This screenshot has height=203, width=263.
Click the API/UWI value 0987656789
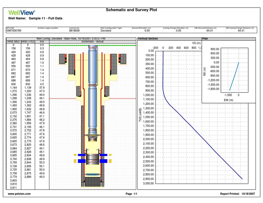[x=14, y=30]
